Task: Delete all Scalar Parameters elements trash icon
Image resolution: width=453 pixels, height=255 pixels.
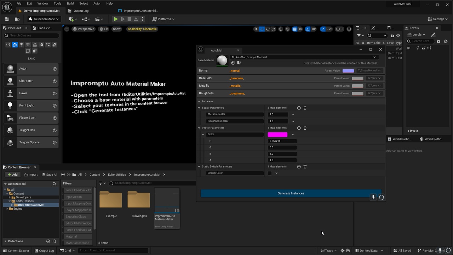Action: (305, 108)
